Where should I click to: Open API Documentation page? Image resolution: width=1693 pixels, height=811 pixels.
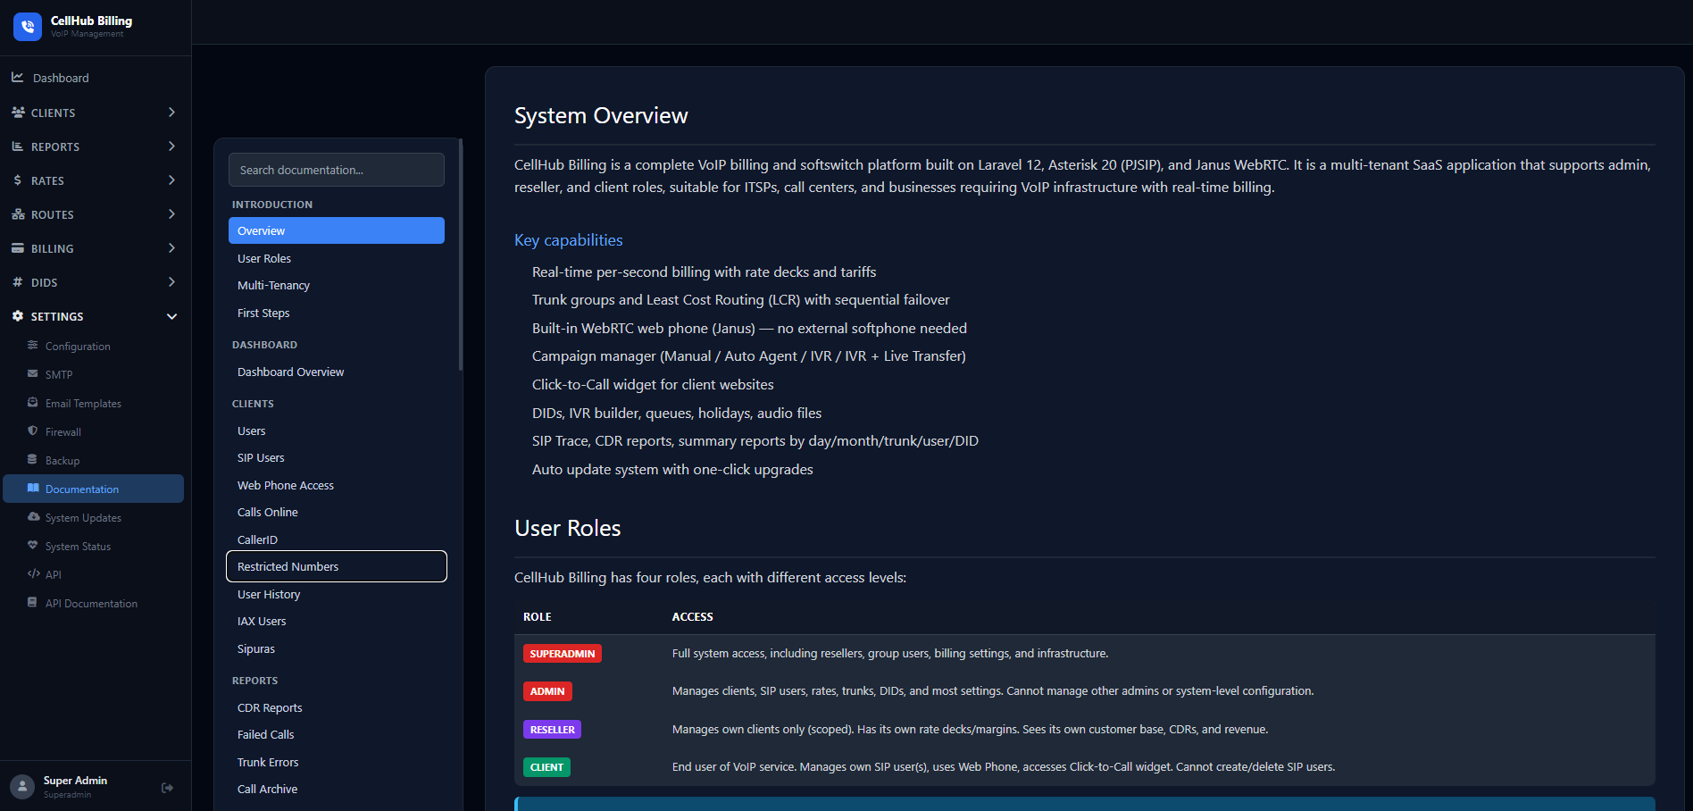click(94, 603)
